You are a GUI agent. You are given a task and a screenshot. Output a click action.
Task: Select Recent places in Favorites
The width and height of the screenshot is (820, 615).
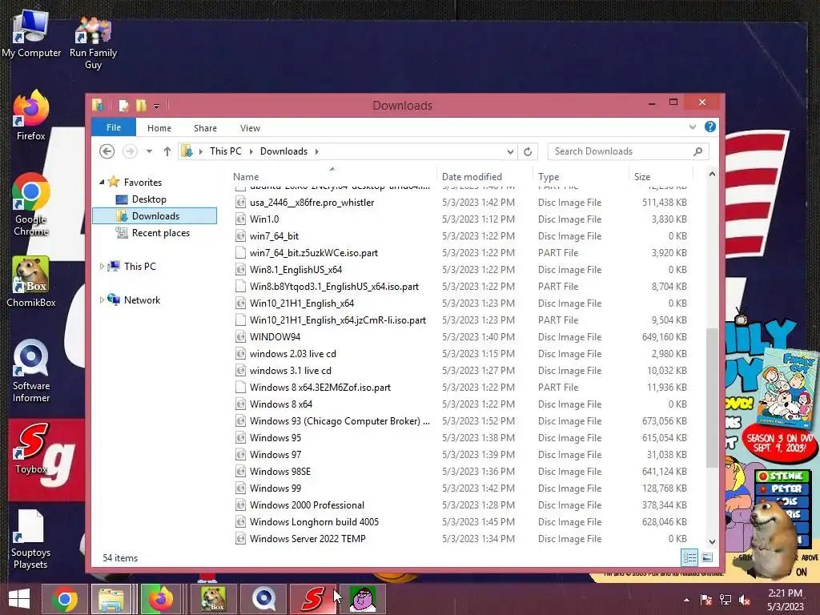click(160, 233)
